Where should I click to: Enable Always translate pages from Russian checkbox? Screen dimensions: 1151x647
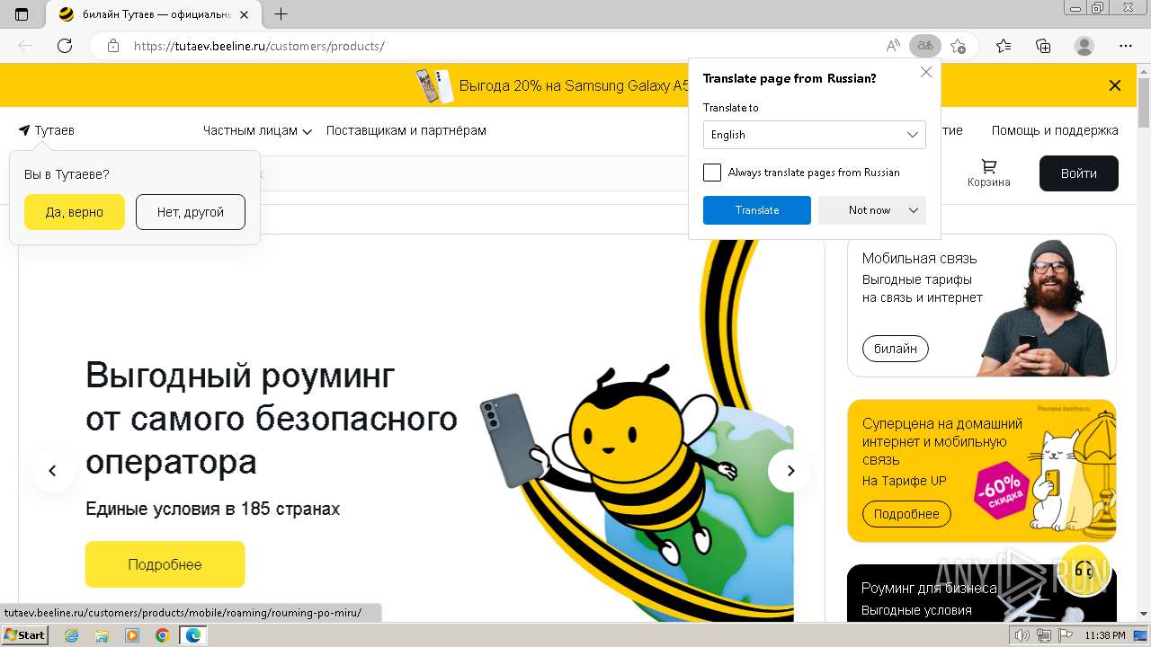point(712,173)
